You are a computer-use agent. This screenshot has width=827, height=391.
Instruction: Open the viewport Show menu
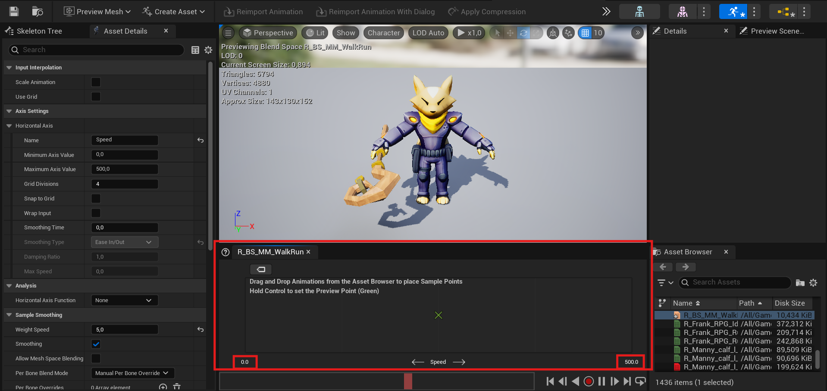pos(346,33)
